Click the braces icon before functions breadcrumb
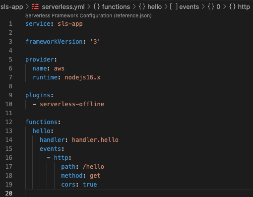Image resolution: width=253 pixels, height=197 pixels. 97,7
